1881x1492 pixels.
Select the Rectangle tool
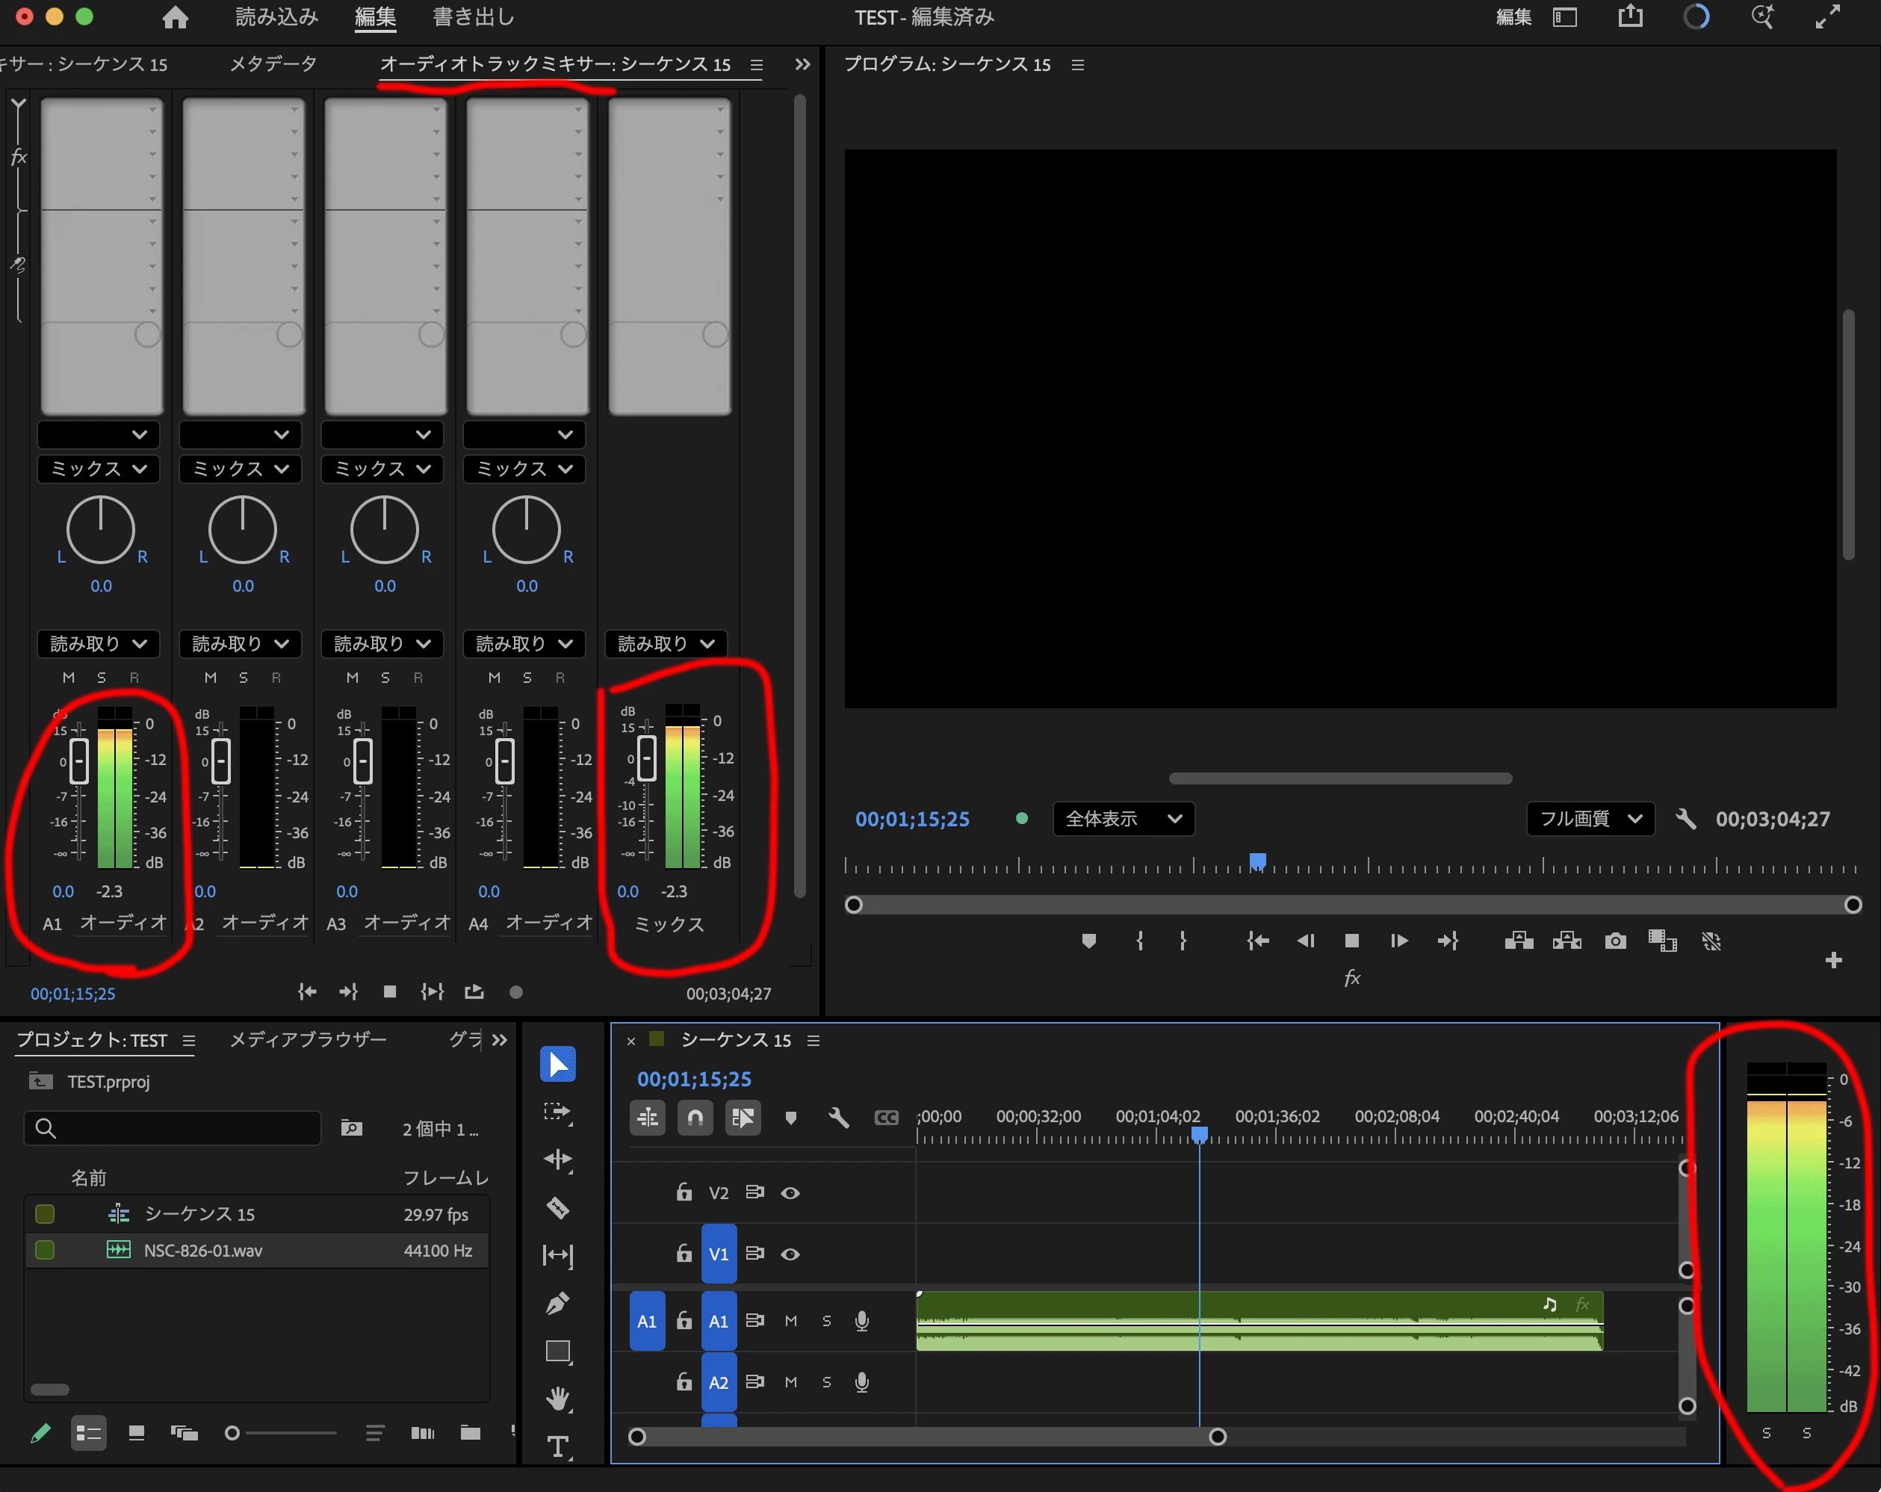[557, 1352]
